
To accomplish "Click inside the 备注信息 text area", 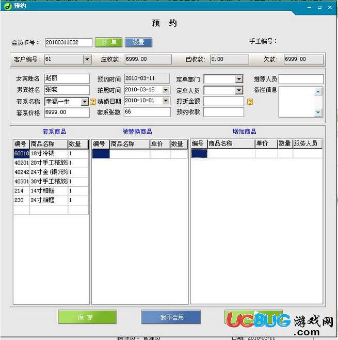I will [297, 102].
